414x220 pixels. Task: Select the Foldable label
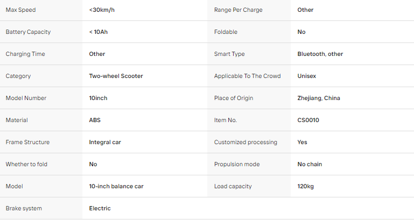(226, 32)
